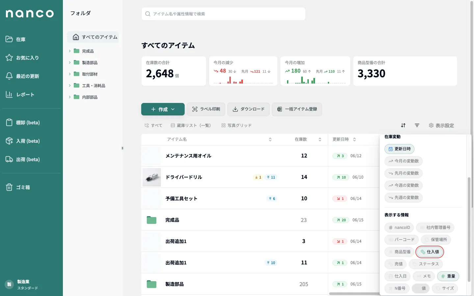The width and height of the screenshot is (474, 296).
Task: Expand the 内部部品 folder chevron
Action: coord(70,97)
